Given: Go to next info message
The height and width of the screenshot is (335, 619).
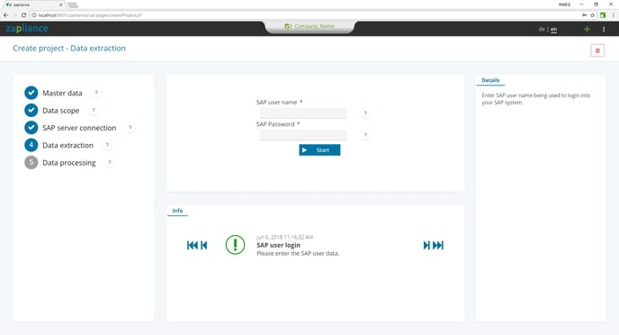Looking at the screenshot, I should [x=426, y=245].
